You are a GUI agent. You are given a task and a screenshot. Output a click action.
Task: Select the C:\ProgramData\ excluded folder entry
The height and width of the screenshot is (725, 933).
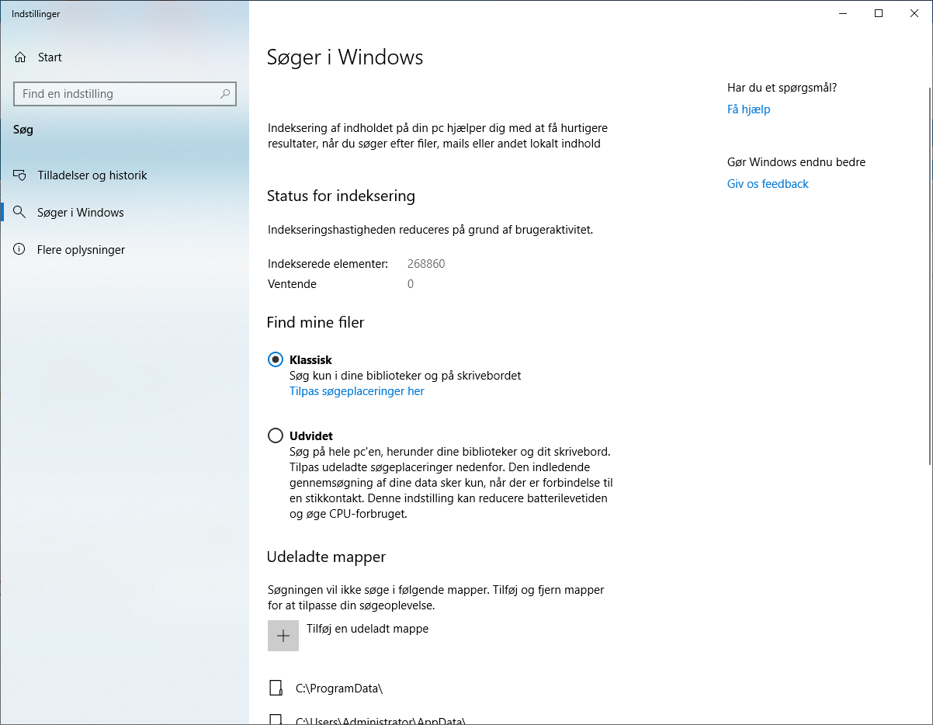[339, 688]
